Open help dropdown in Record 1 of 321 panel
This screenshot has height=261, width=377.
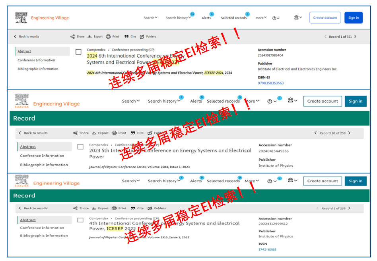pyautogui.click(x=276, y=18)
